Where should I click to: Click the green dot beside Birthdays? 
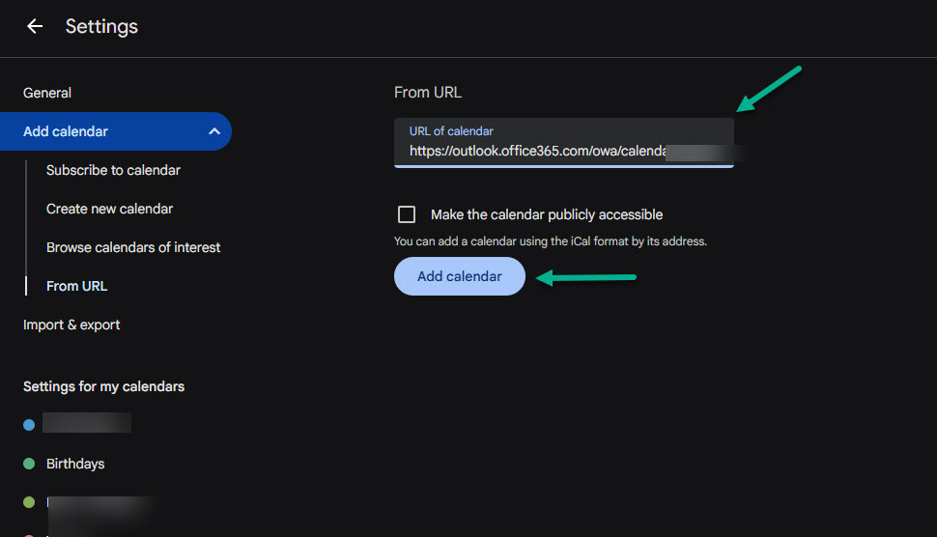29,464
